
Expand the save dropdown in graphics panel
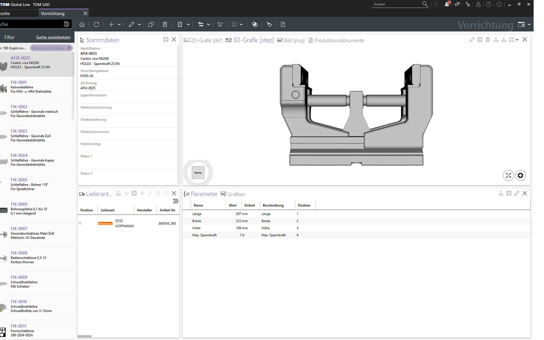[x=517, y=40]
